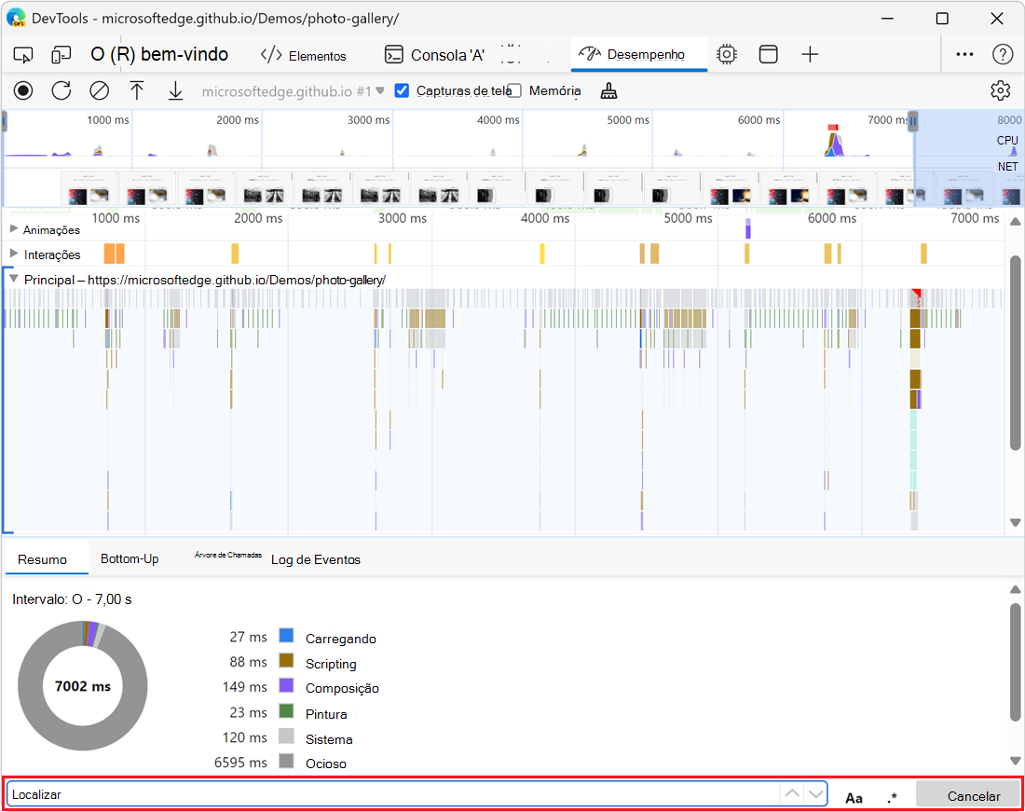1025x812 pixels.
Task: Collapse the Principal thread track
Action: 14,279
